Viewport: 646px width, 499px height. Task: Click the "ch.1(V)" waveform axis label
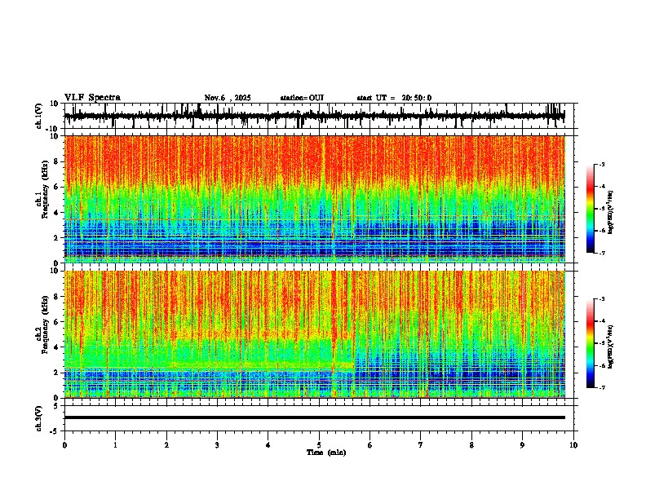coord(39,116)
